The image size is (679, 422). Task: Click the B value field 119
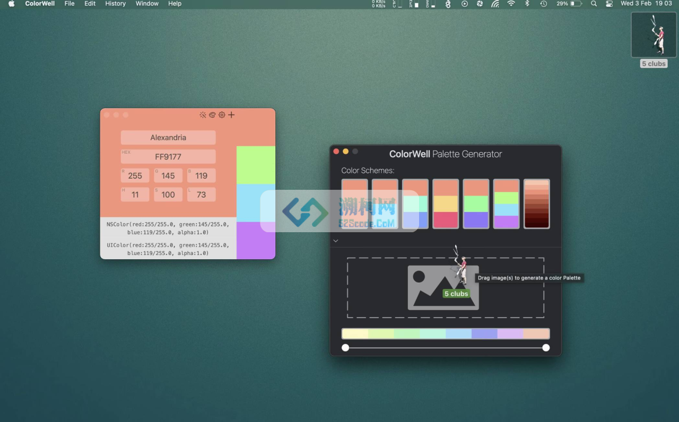pos(201,175)
